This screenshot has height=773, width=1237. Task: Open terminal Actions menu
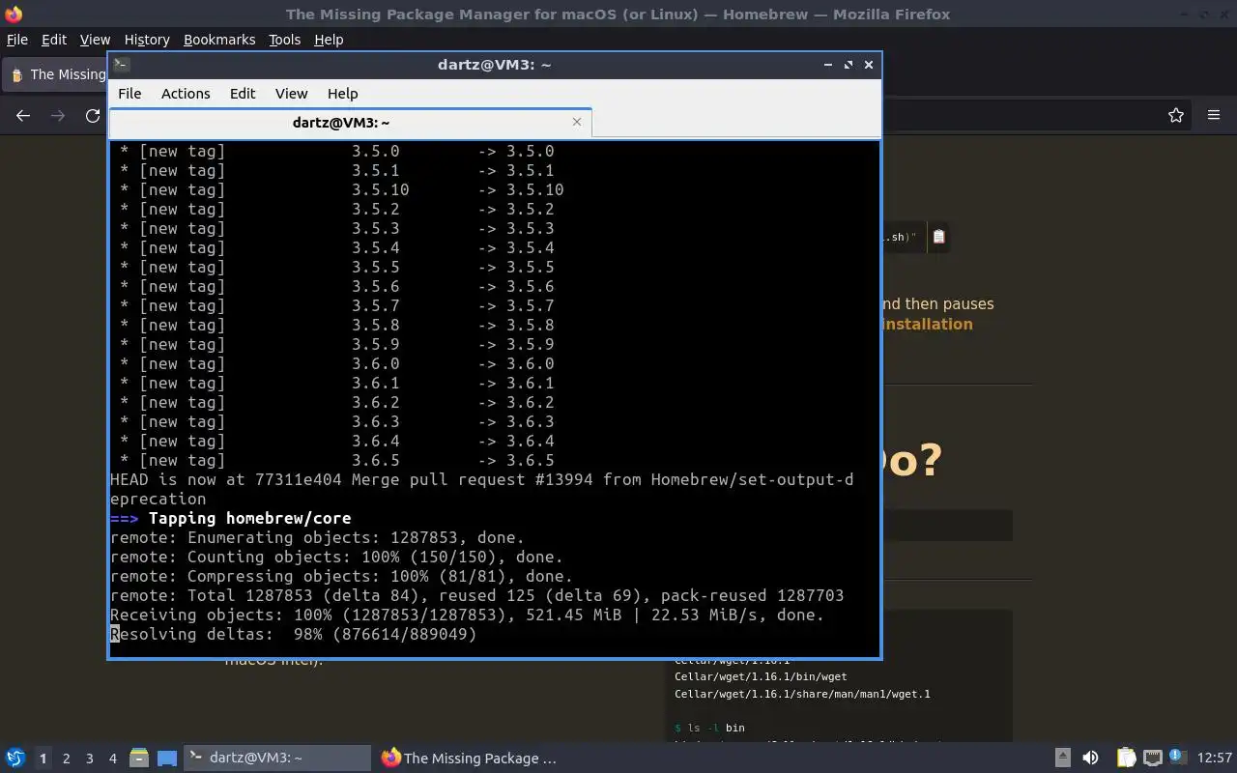pos(186,94)
